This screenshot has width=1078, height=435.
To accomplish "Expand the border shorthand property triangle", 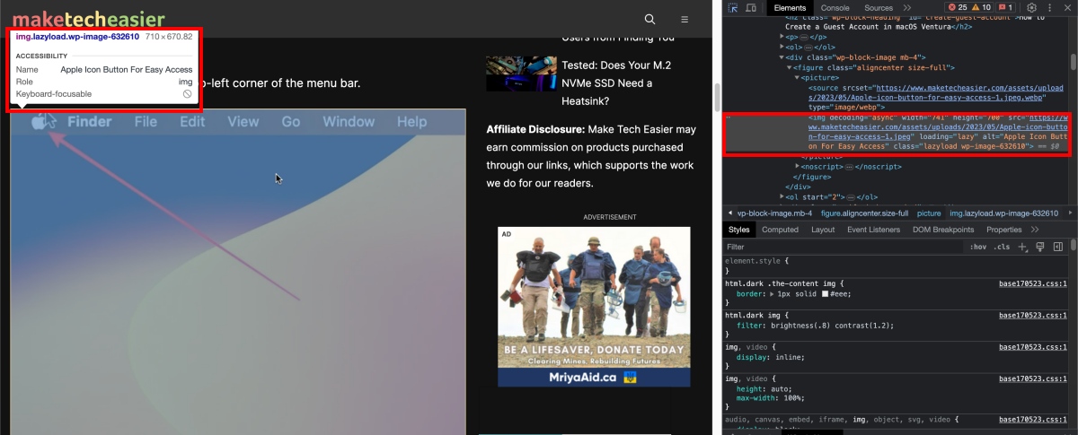I will (x=771, y=293).
